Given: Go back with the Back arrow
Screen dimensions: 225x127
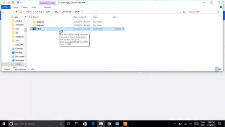Looking at the screenshot, I should (5, 12).
